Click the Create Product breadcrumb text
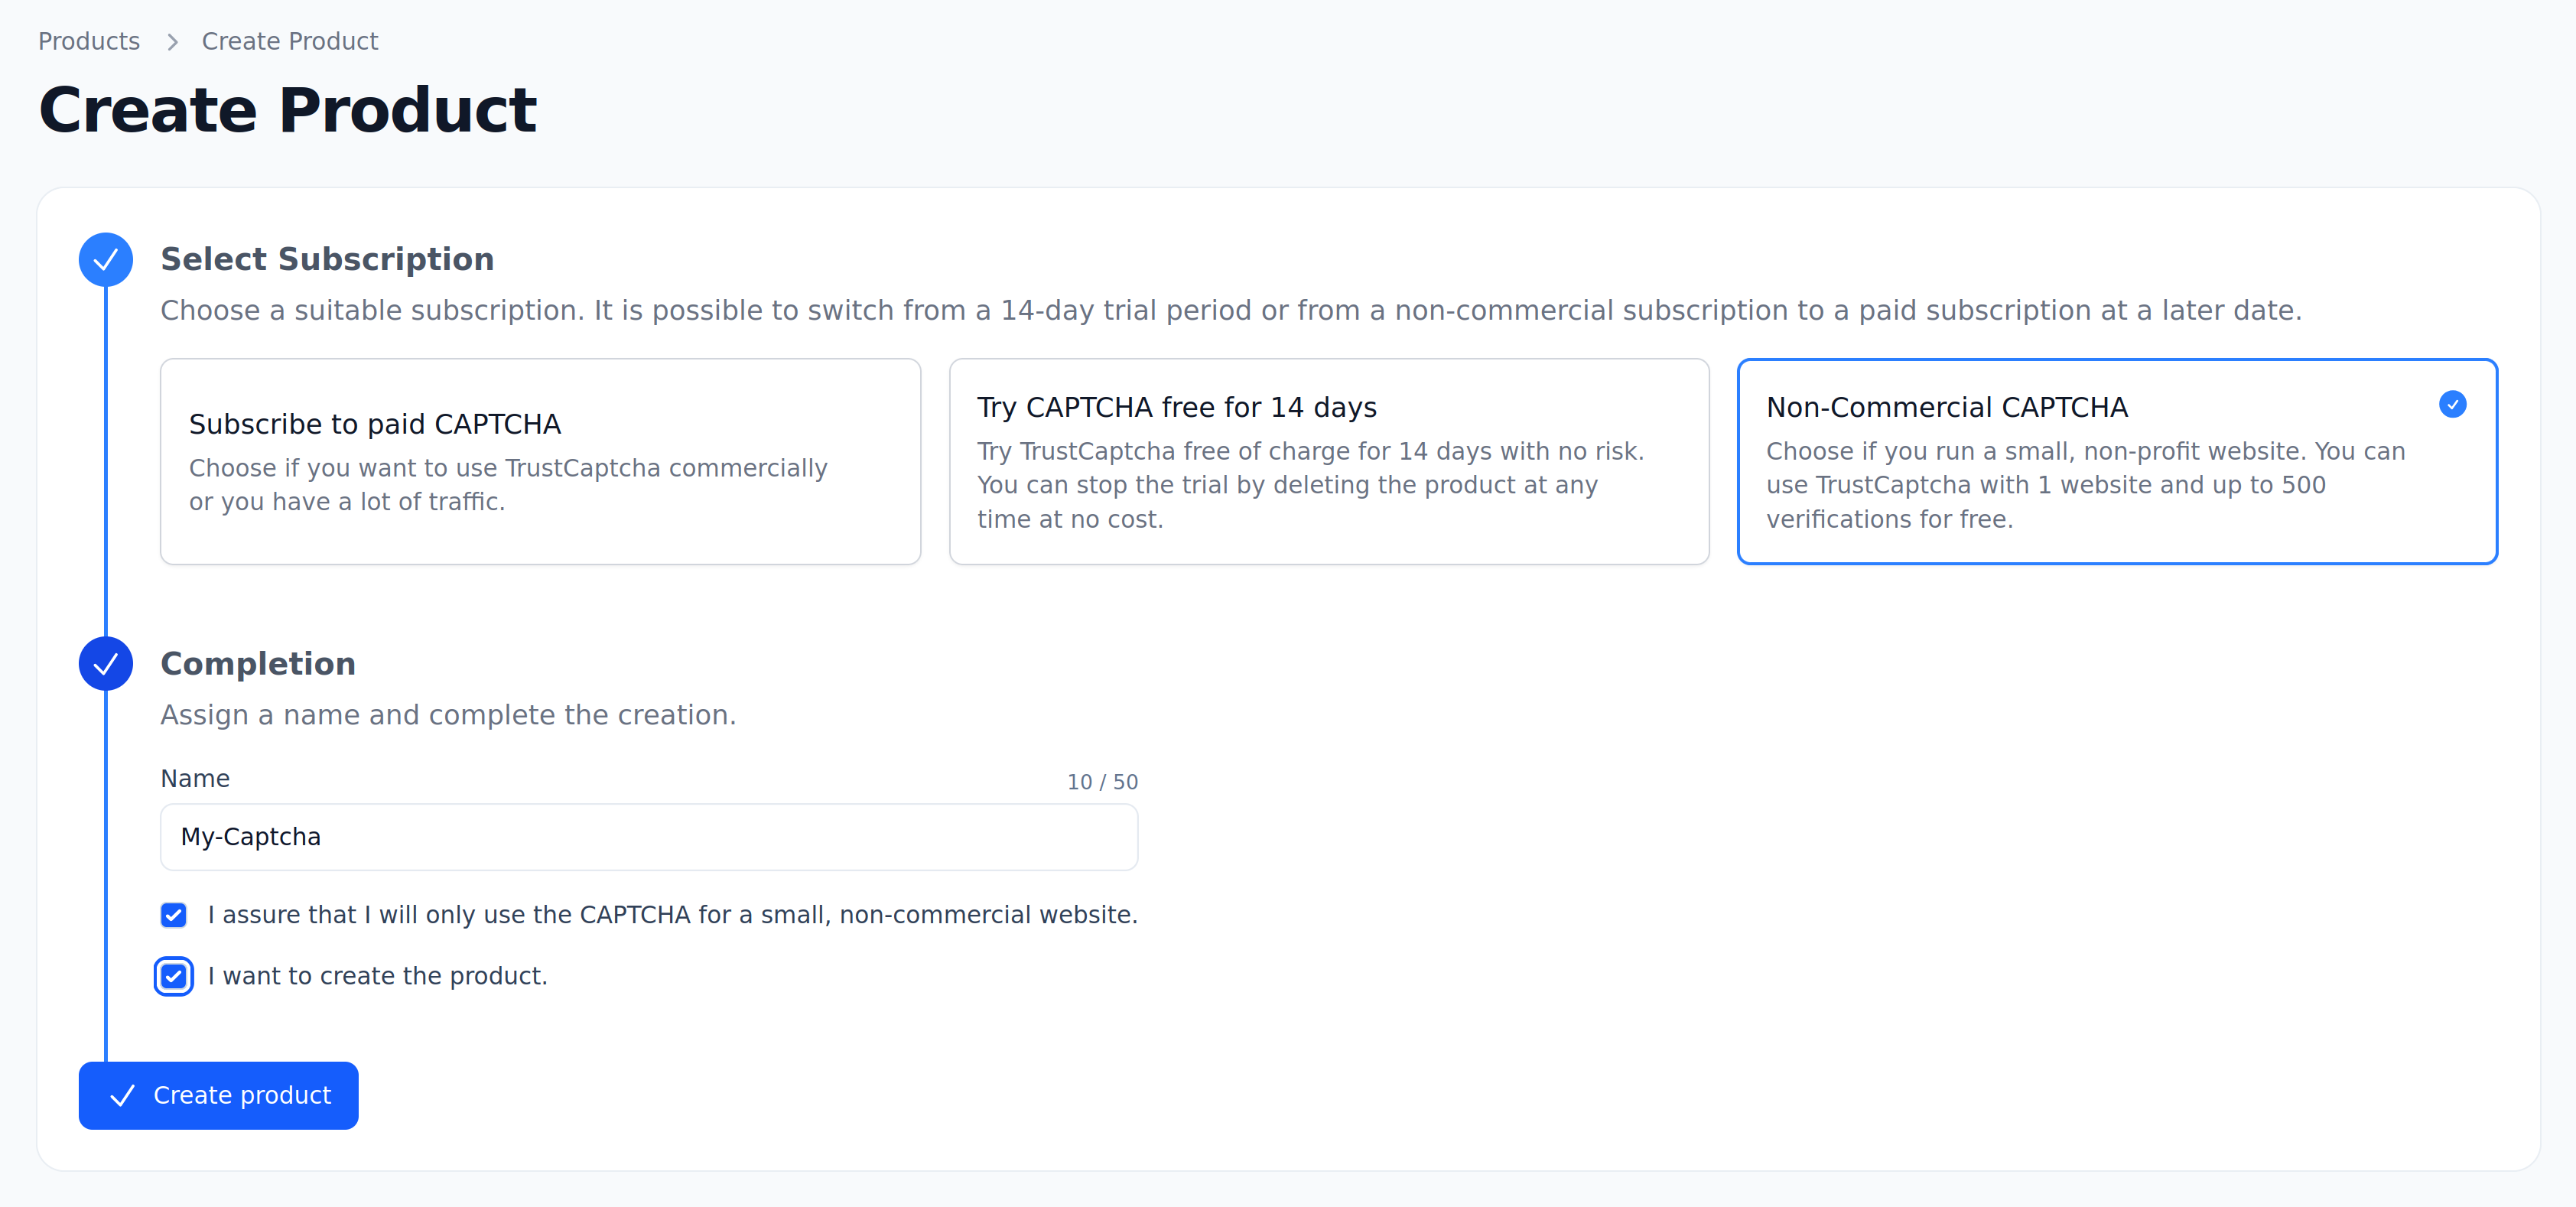Viewport: 2576px width, 1207px height. click(290, 41)
